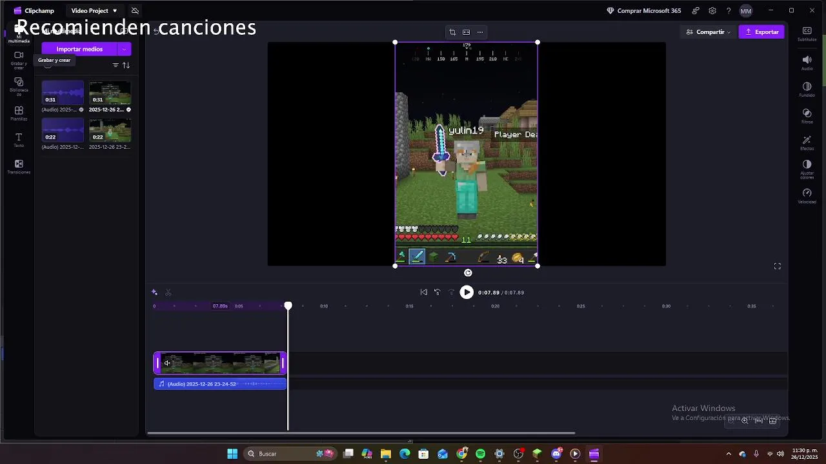This screenshot has height=464, width=826.
Task: Zoom in on the timeline
Action: pyautogui.click(x=745, y=421)
